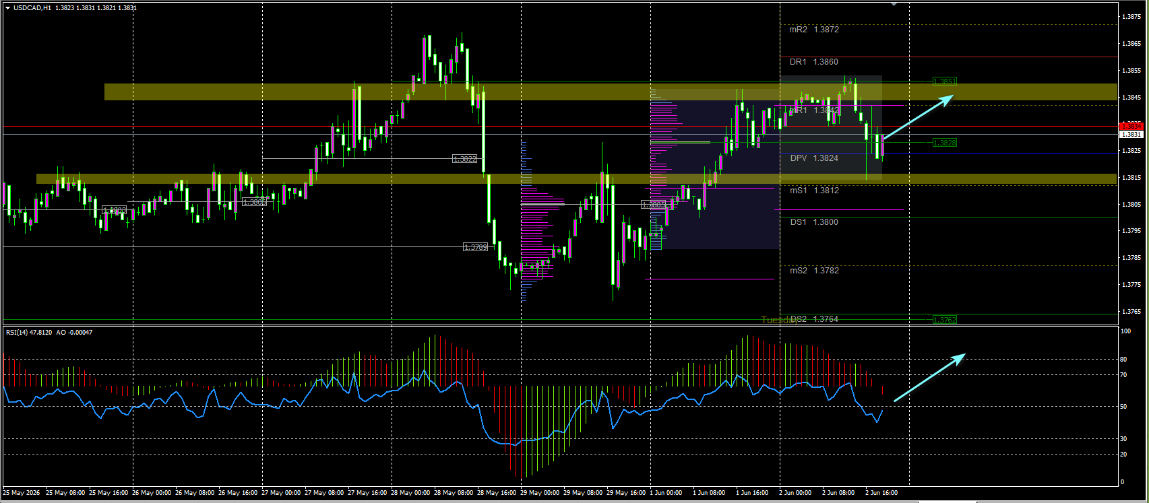Click the 1.3875 tick on price scale
Image resolution: width=1149 pixels, height=503 pixels.
point(1131,17)
